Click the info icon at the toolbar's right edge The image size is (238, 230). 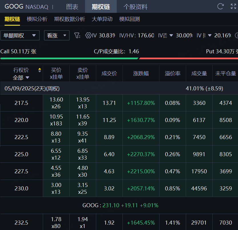[x=236, y=35]
